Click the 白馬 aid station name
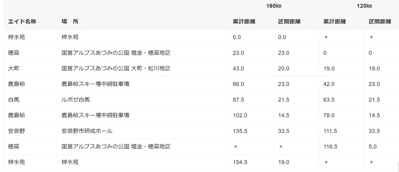Screen dimensions: 399x172 [x=14, y=100]
